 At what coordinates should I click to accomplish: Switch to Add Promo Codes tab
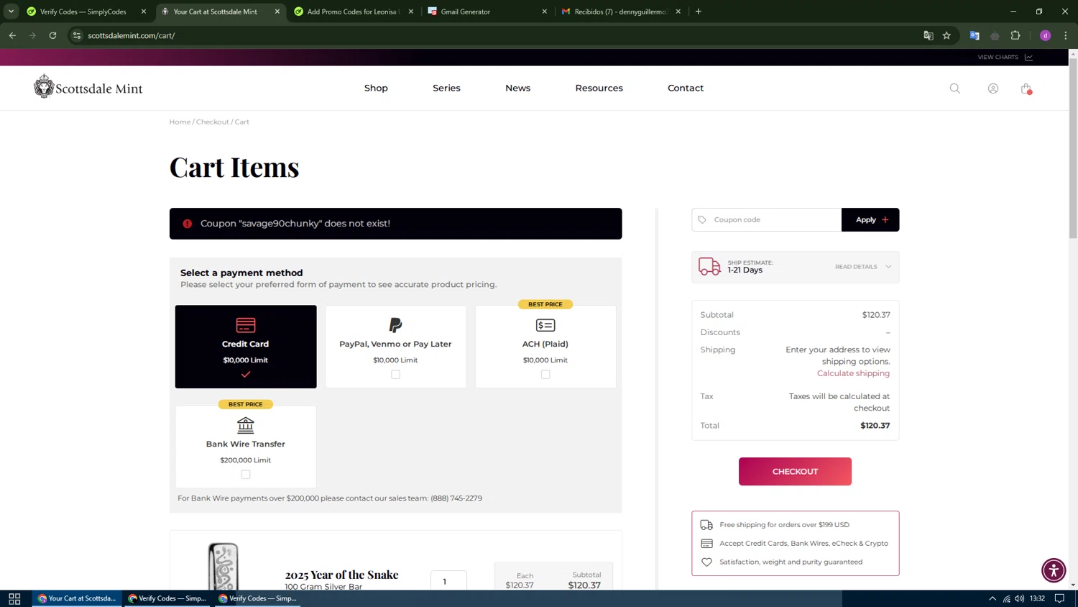click(354, 12)
